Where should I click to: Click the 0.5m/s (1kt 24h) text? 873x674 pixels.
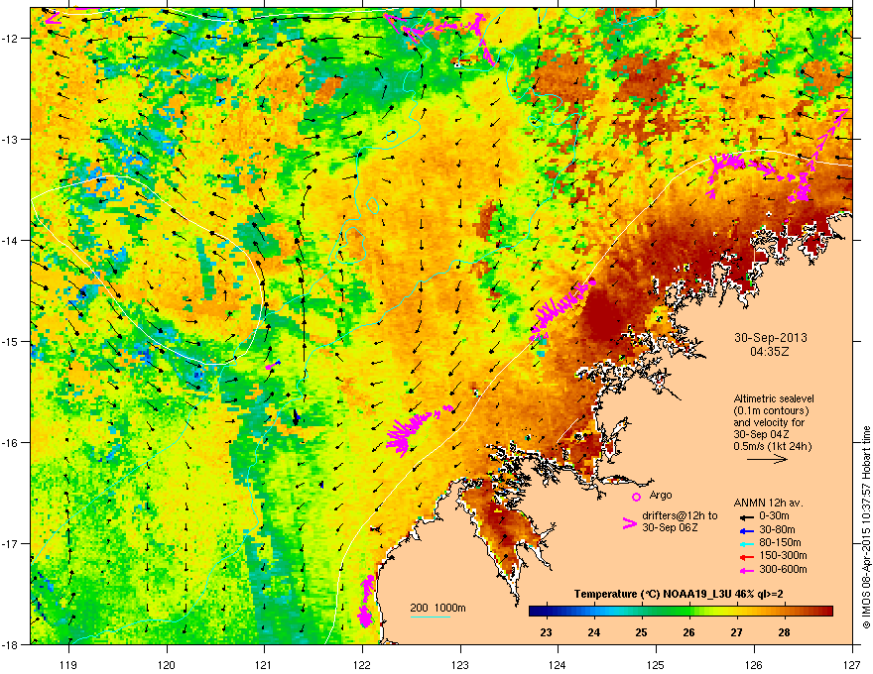pos(772,447)
